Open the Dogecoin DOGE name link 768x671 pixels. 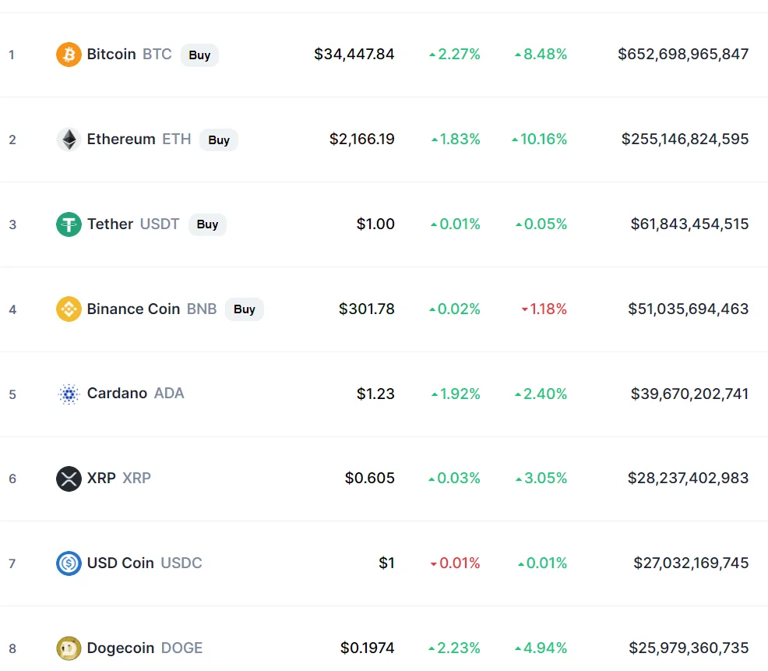[145, 648]
